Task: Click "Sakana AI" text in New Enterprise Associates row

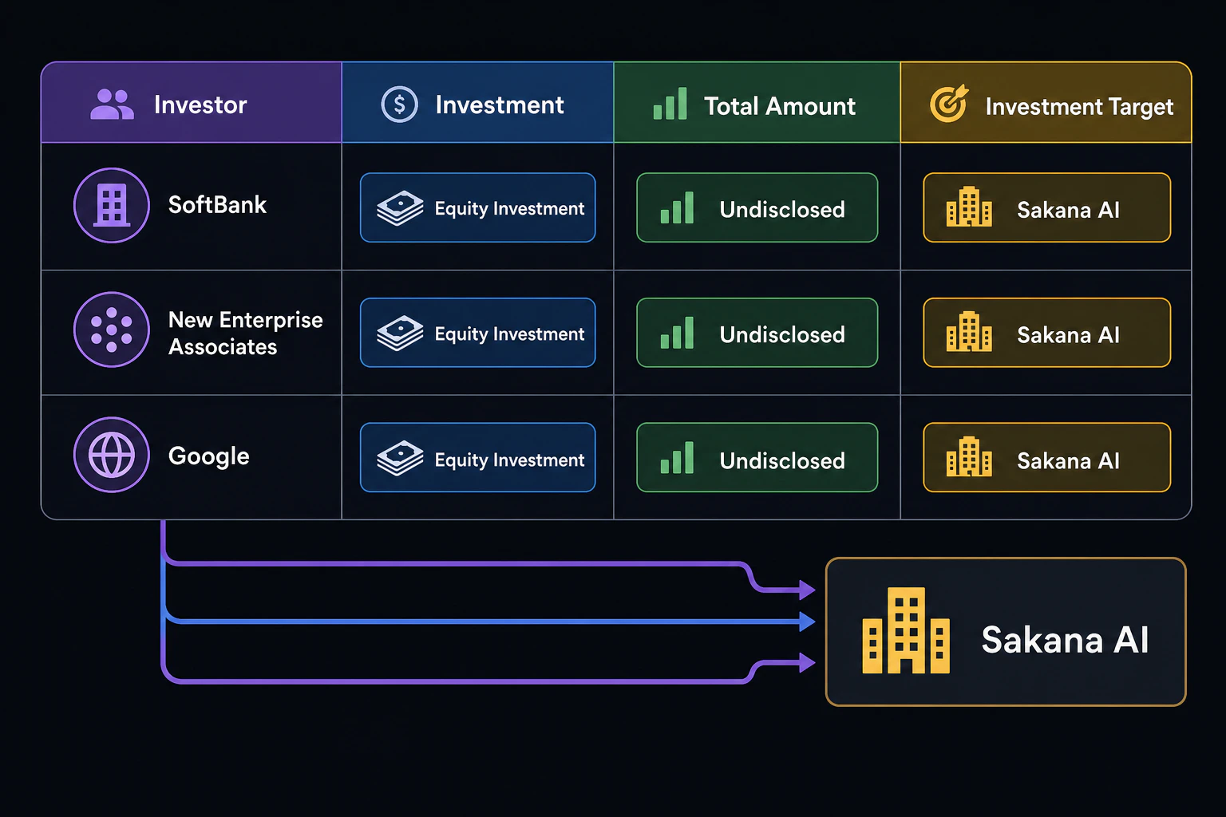Action: 1068,335
